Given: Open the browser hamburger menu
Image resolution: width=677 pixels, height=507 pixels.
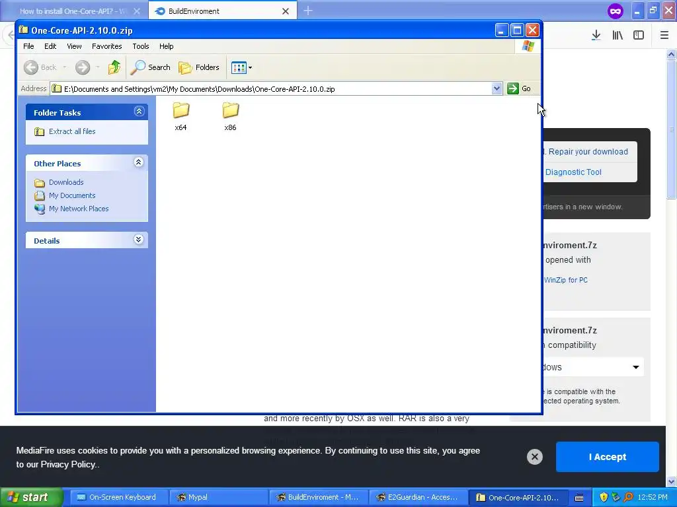Looking at the screenshot, I should click(664, 36).
